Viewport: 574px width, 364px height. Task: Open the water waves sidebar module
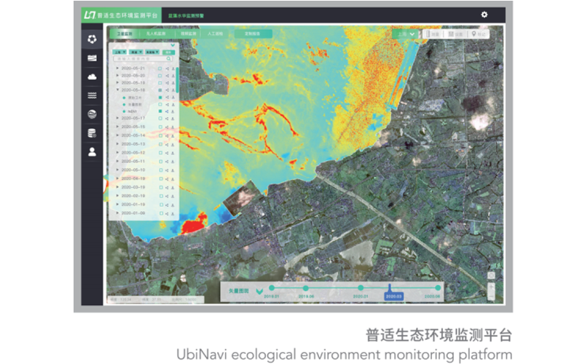(x=92, y=95)
